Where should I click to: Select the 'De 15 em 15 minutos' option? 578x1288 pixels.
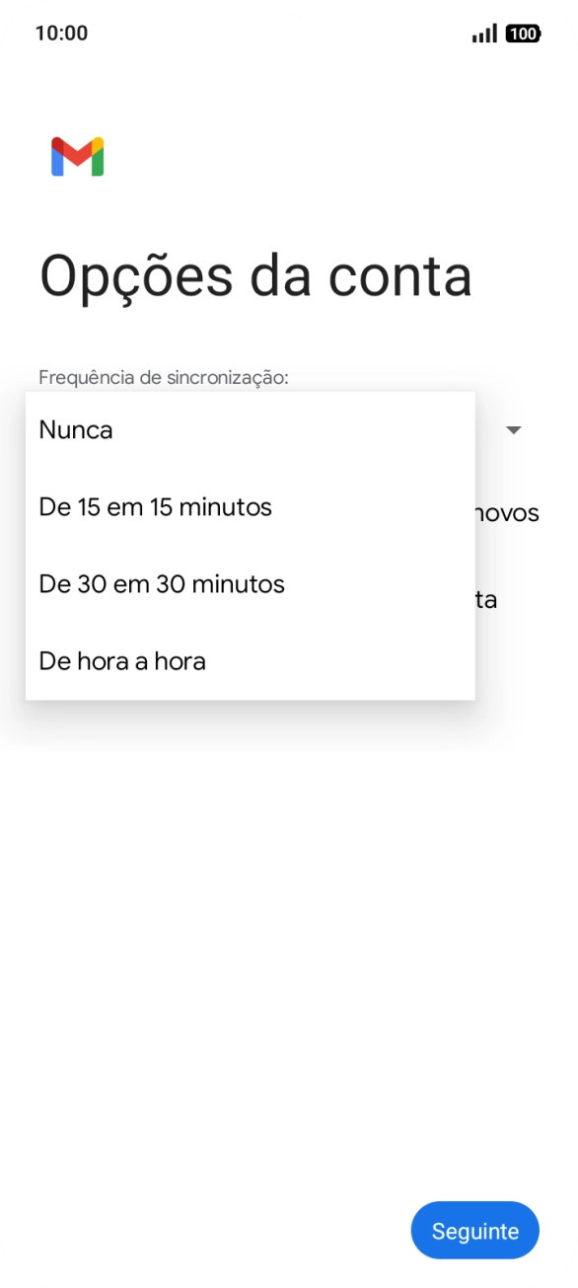pos(154,506)
